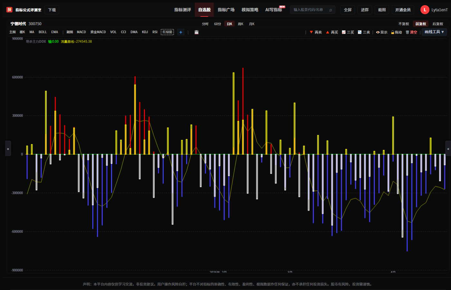Open the AI写指标 menu
The width and height of the screenshot is (451, 290).
pos(274,10)
